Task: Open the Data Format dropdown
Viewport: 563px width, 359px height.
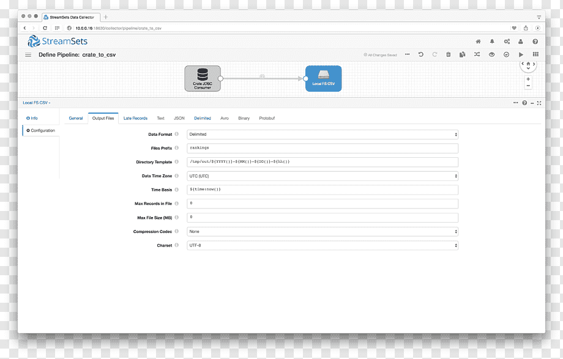Action: [323, 135]
